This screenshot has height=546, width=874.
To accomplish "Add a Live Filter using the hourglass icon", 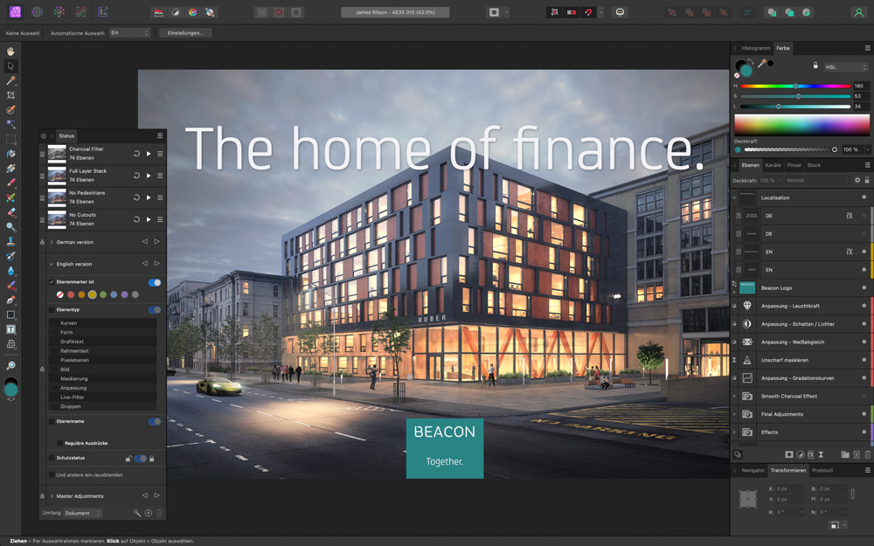I will 821,454.
